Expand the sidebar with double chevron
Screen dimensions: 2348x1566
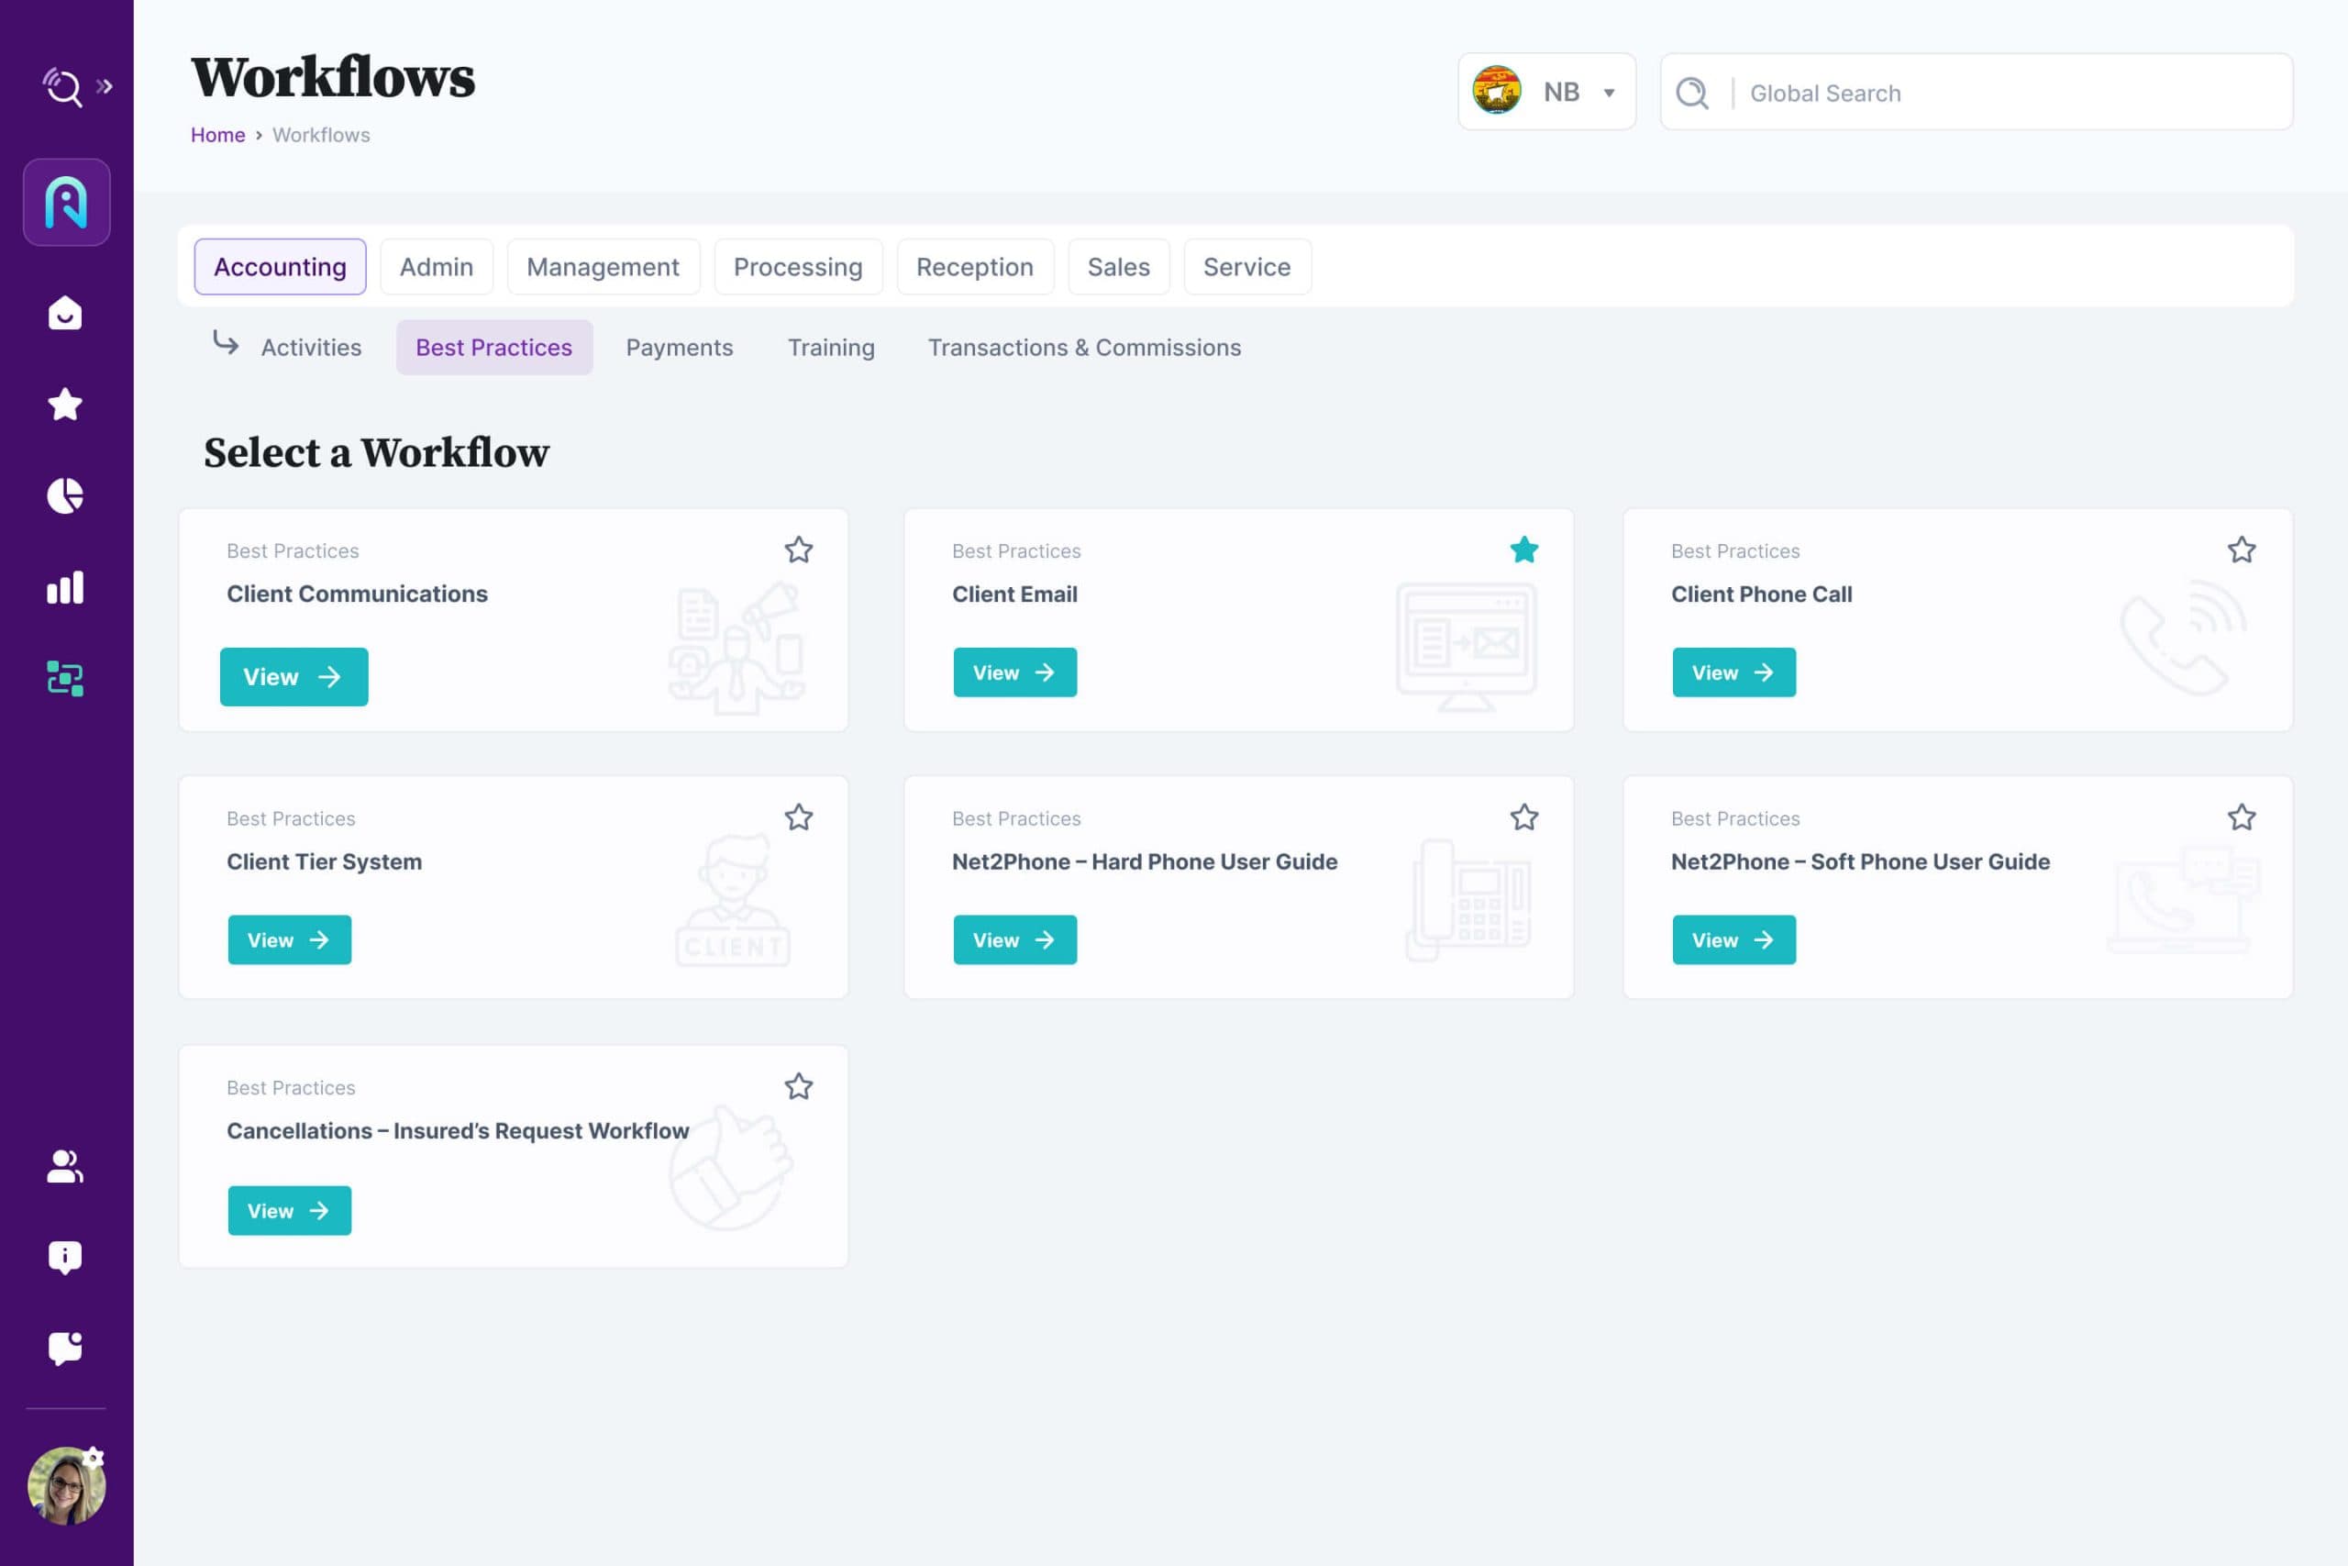(104, 87)
